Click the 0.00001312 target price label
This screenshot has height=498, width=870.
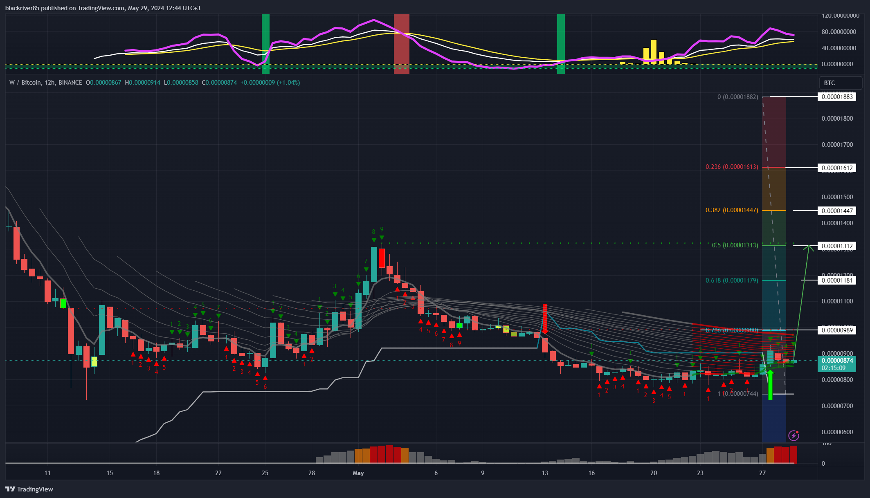click(837, 246)
